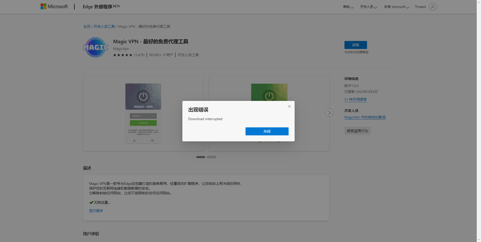
Task: Open the Edge 外接程序 home title
Action: tap(101, 6)
